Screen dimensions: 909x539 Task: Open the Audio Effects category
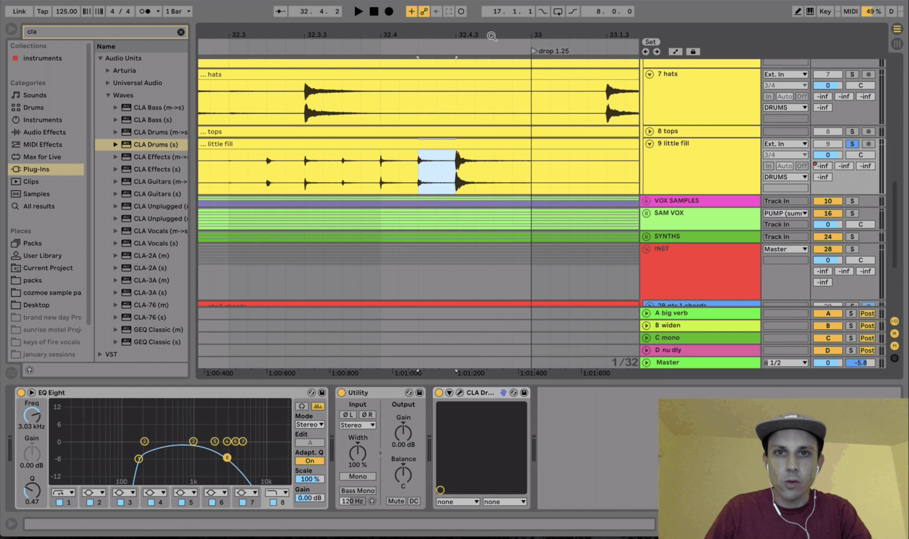44,132
